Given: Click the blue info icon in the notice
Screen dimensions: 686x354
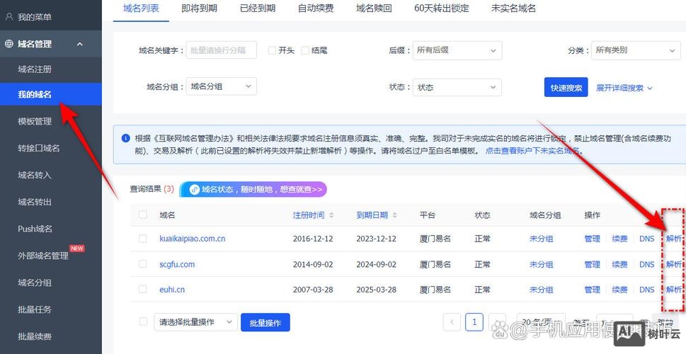Looking at the screenshot, I should [x=125, y=138].
